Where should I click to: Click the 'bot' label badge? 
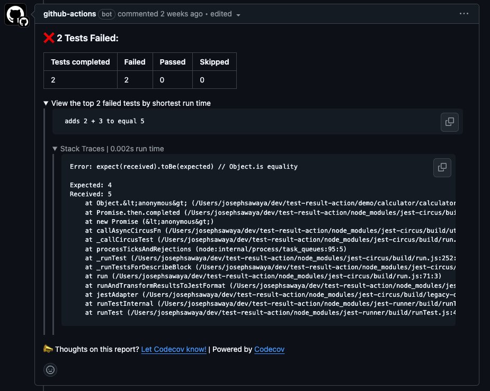[x=106, y=14]
